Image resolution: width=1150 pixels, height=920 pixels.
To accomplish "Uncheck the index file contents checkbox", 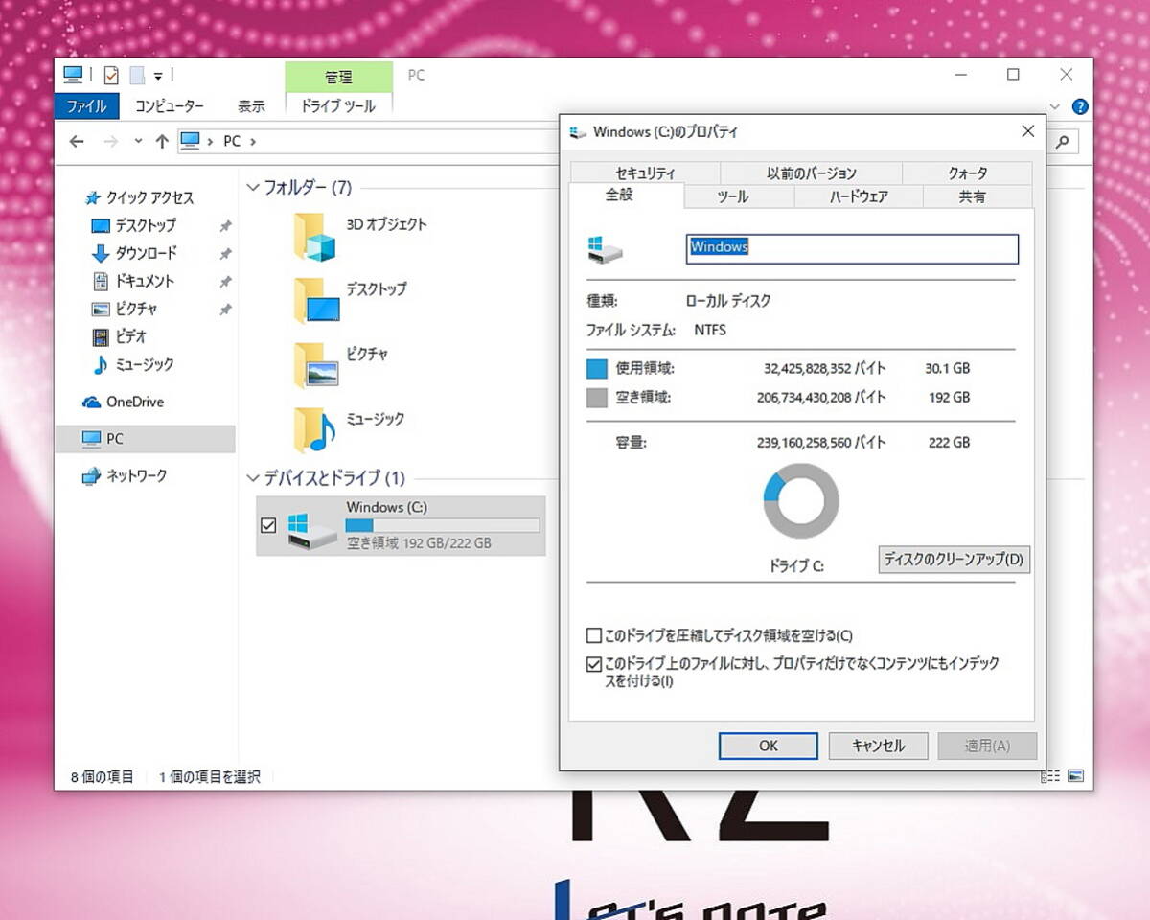I will (x=594, y=663).
